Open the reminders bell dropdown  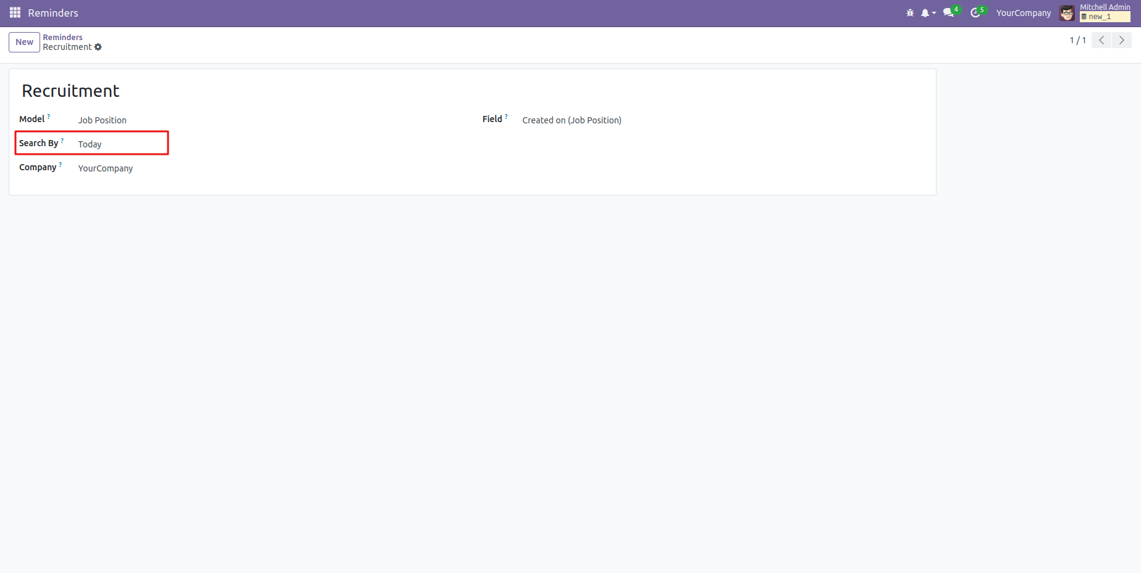(927, 13)
